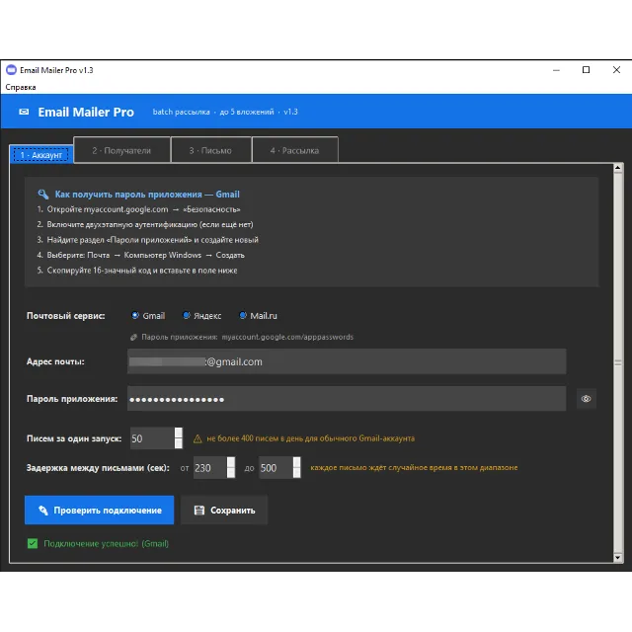Click Проверить подключение button
The height and width of the screenshot is (632, 632).
point(99,510)
